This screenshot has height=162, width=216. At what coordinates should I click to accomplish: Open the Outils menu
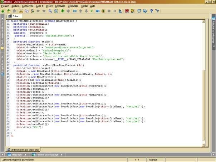pos(84,6)
